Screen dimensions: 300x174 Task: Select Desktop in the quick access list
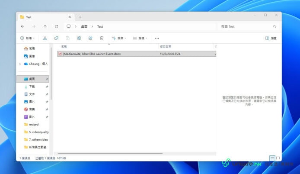click(33, 79)
